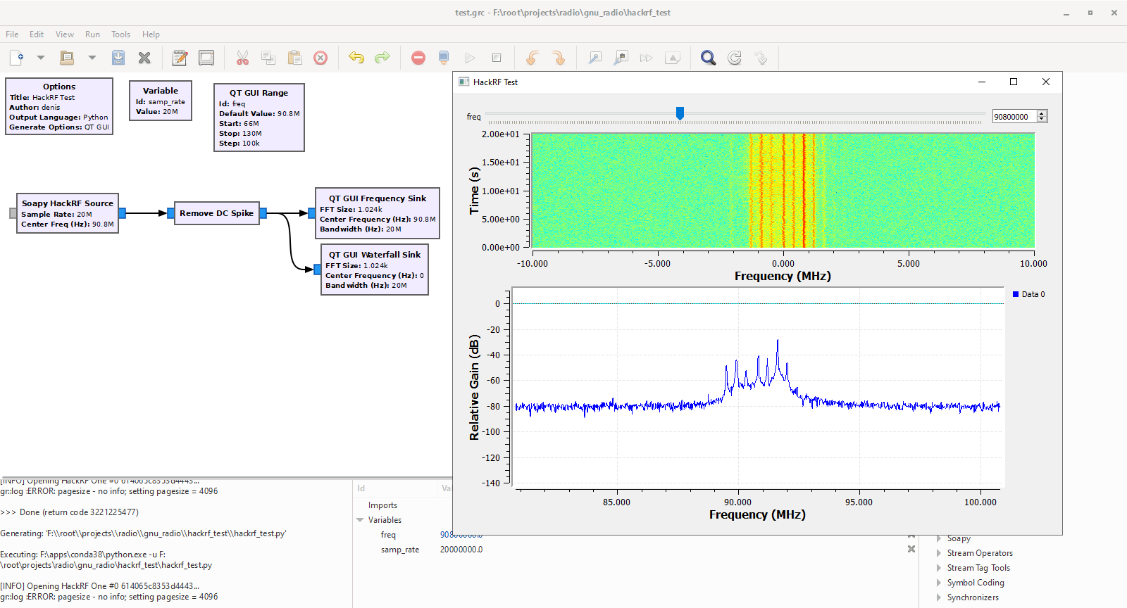This screenshot has width=1127, height=608.
Task: Toggle Data 0 legend entry in plot
Action: [x=1029, y=294]
